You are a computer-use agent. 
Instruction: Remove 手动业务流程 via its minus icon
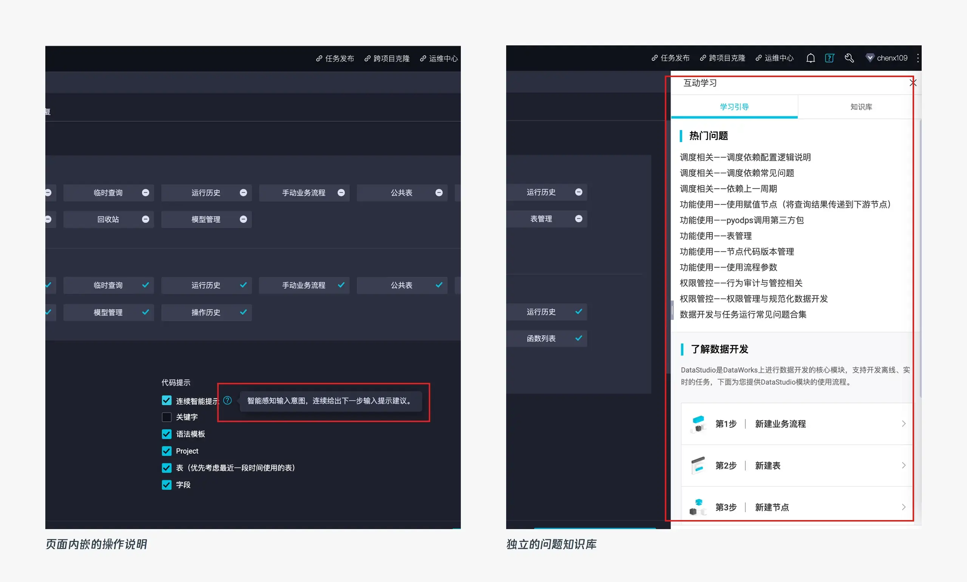341,193
